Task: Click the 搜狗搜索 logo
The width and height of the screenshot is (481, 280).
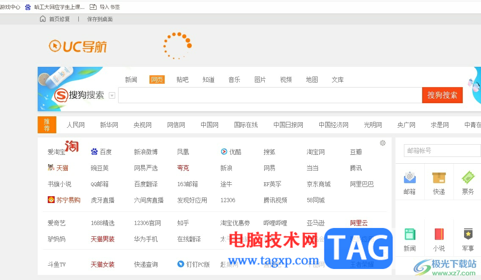Action: point(79,95)
